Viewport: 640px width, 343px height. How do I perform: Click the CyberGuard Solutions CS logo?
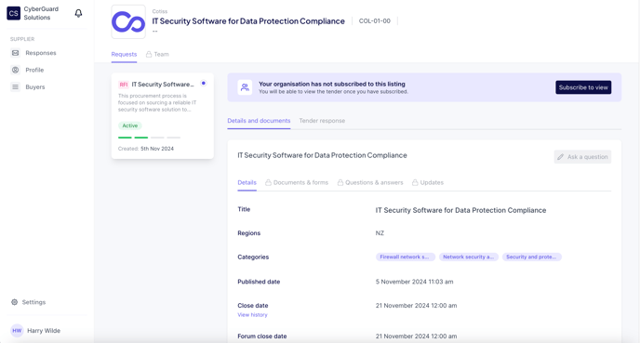[13, 13]
